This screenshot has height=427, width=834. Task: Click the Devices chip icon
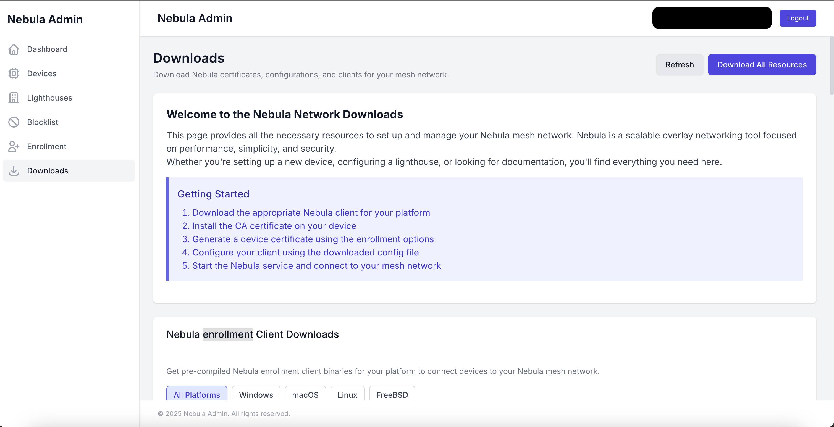pyautogui.click(x=14, y=73)
